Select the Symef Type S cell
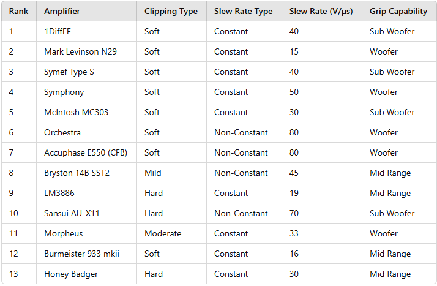This screenshot has height=286, width=437. 86,72
